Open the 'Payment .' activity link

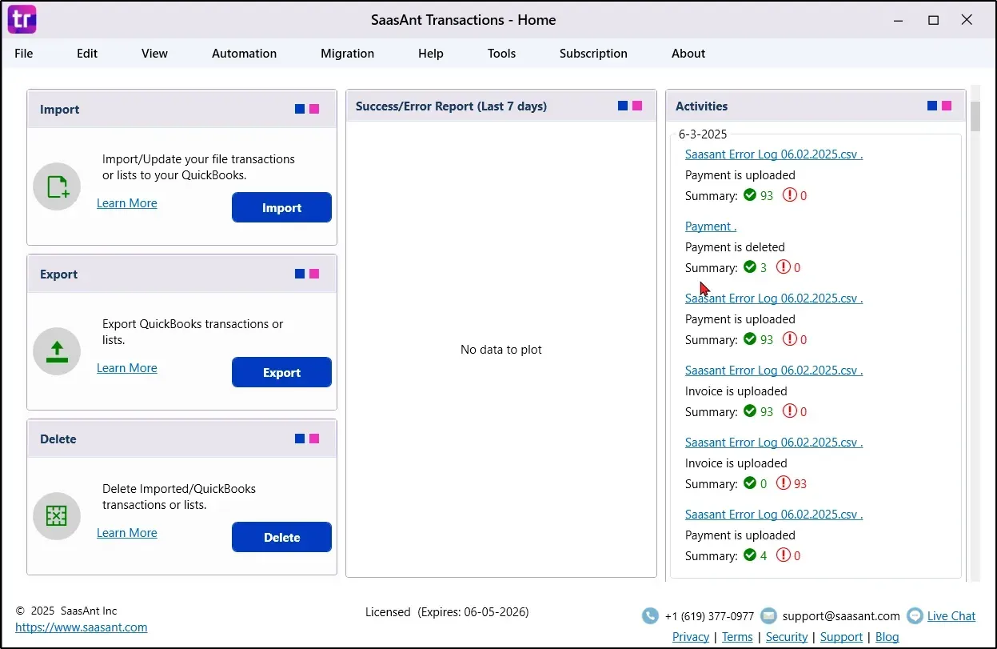point(711,226)
